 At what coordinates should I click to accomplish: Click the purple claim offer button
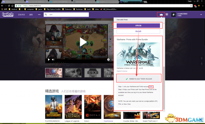pos(138,26)
